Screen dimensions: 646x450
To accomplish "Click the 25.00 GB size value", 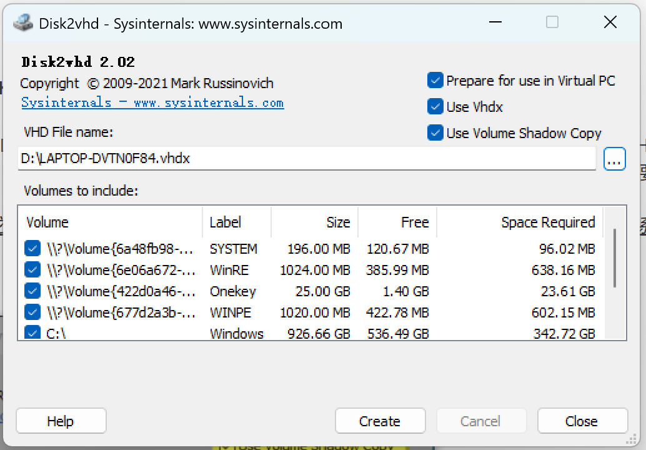I will 322,291.
